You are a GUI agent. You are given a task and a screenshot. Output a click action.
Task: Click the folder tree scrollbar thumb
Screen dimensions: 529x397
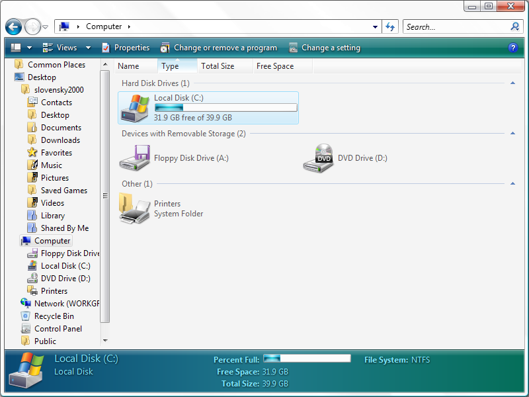[x=105, y=196]
